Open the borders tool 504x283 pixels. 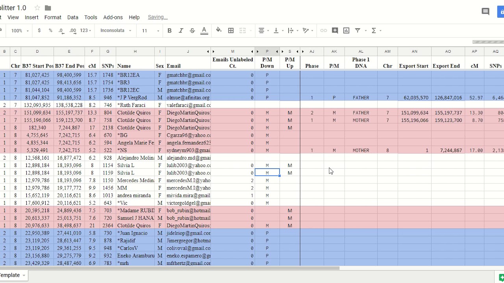click(231, 30)
